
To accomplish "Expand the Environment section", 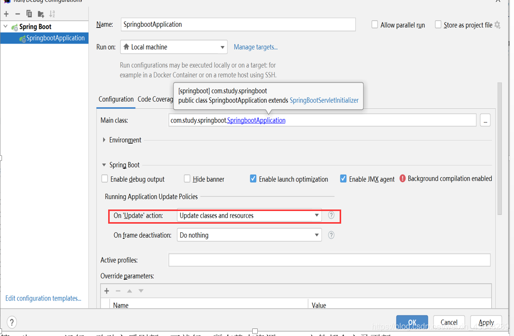I will (x=104, y=140).
